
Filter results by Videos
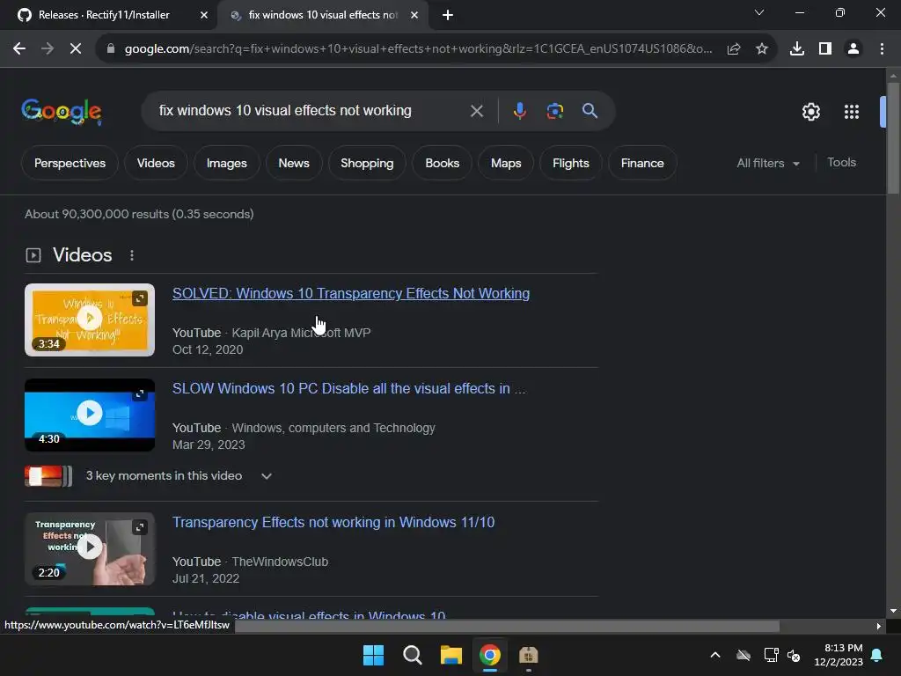pos(156,163)
